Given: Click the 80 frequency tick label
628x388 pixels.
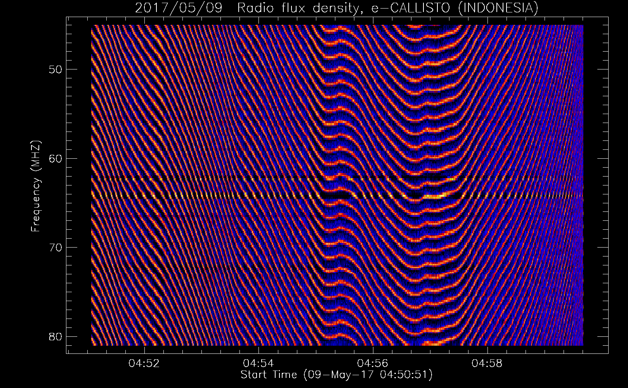Looking at the screenshot, I should pyautogui.click(x=55, y=336).
